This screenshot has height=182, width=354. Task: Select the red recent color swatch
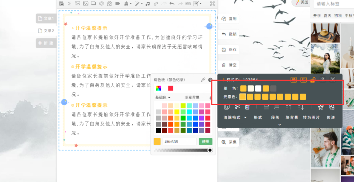click(171, 88)
